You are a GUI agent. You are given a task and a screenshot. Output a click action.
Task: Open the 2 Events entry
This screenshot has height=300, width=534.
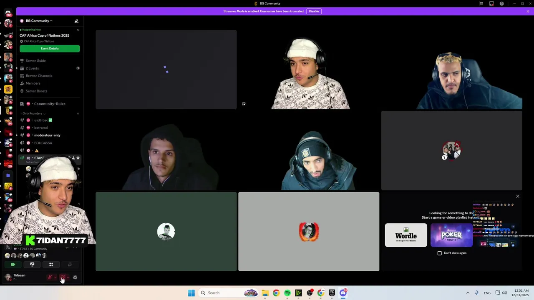tap(49, 68)
